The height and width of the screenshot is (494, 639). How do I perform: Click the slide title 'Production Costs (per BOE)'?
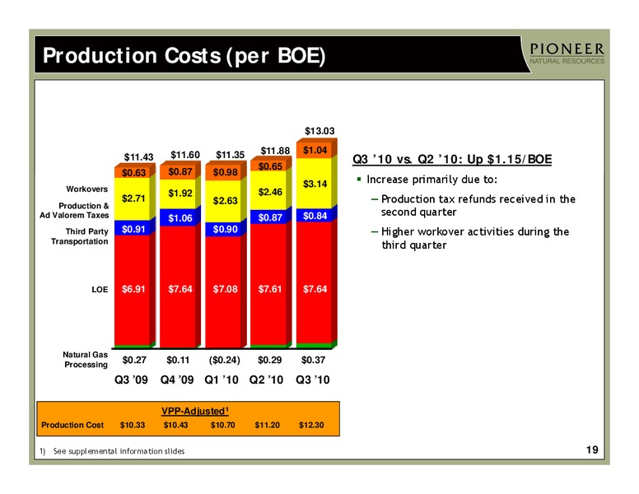coord(184,56)
